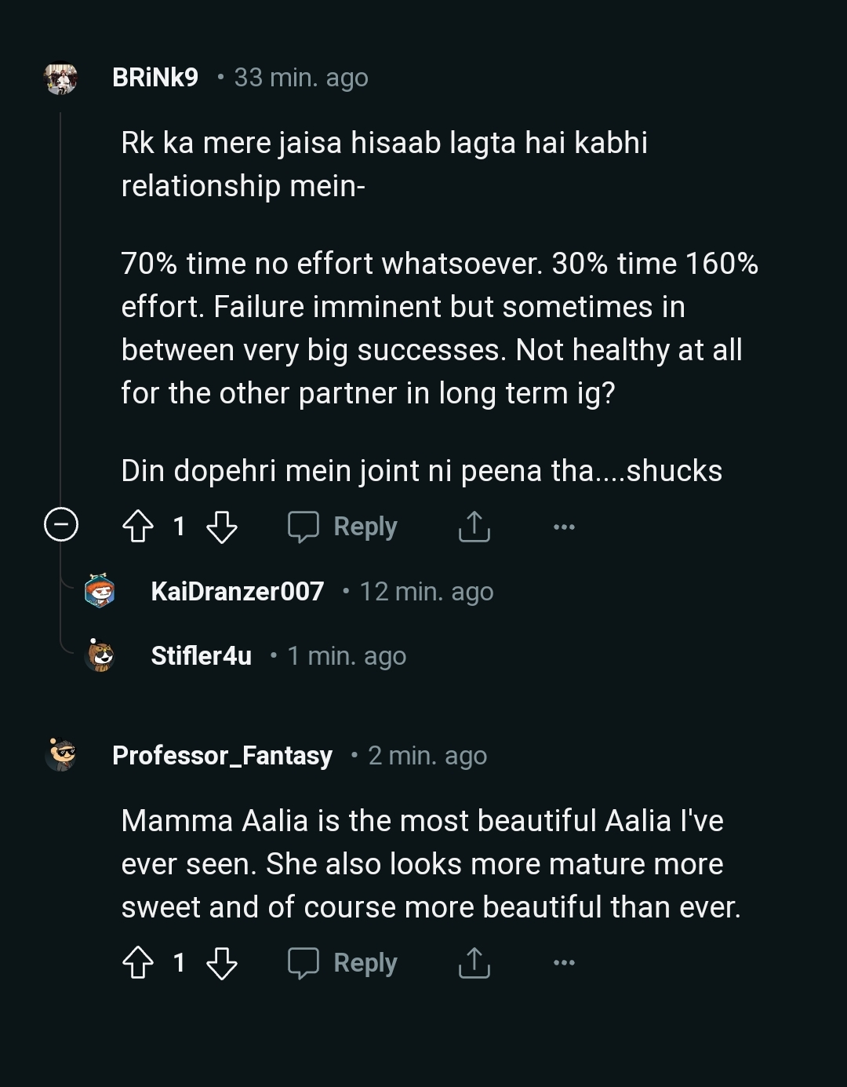Click KaiDranzer007's avatar

(x=97, y=592)
